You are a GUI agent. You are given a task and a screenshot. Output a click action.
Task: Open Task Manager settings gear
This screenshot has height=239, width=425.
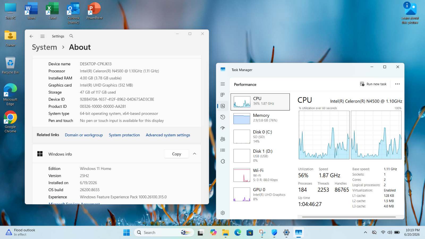223,213
